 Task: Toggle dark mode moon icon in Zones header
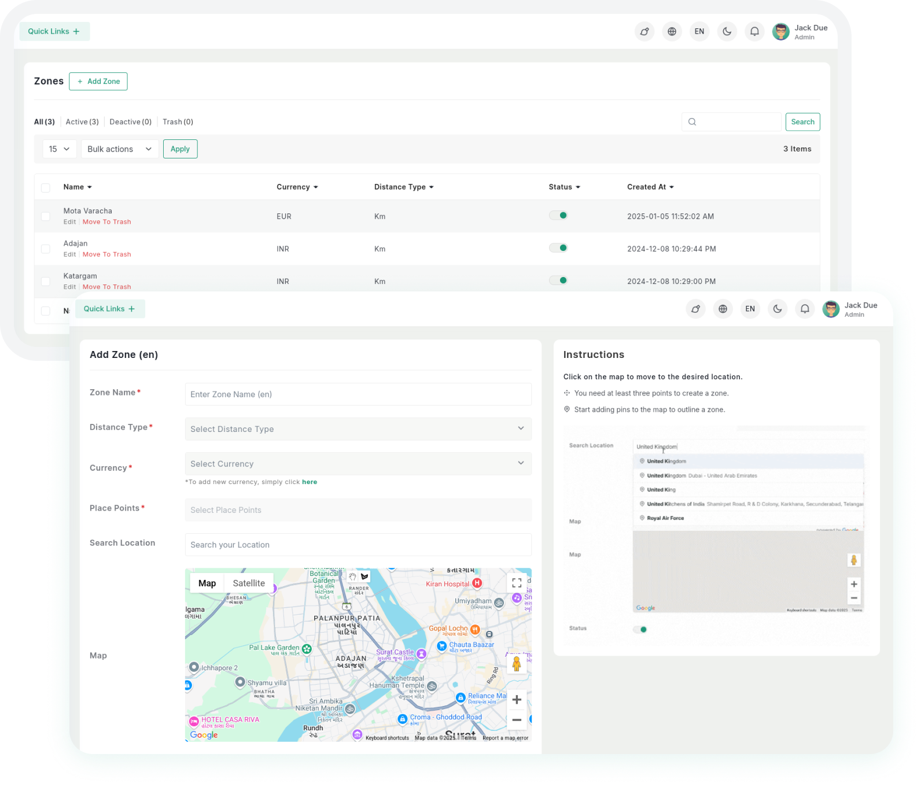pos(727,31)
